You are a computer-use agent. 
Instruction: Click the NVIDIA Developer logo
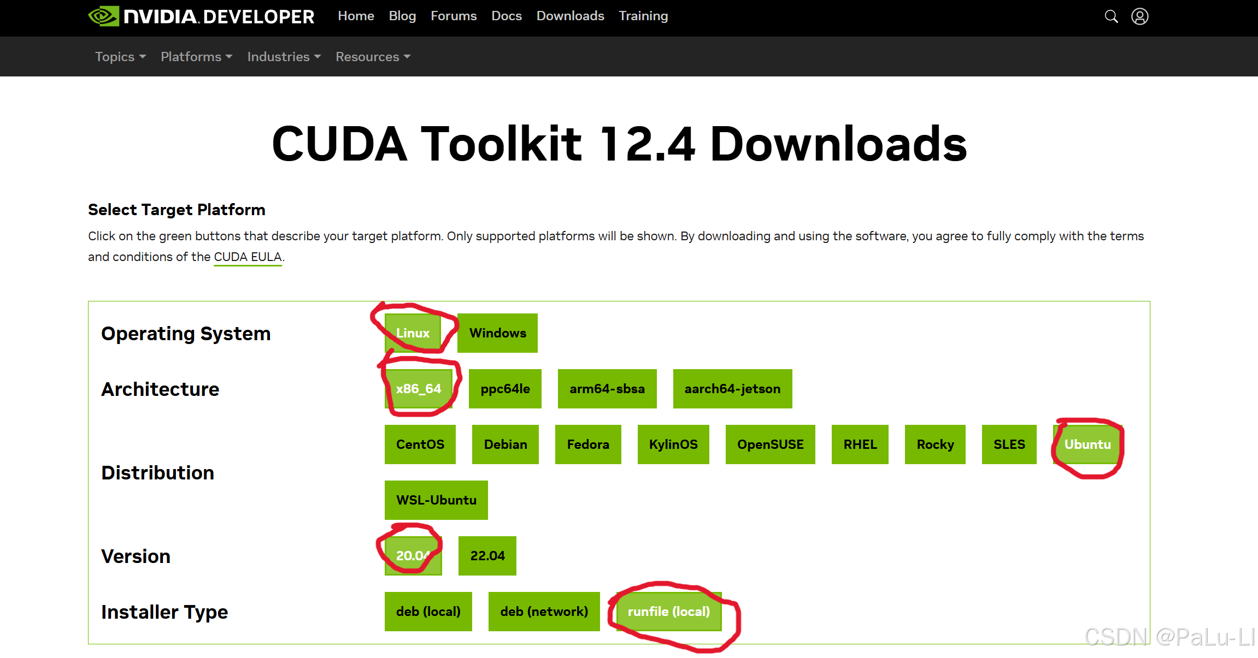tap(201, 16)
